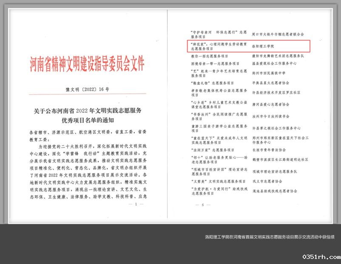Click the 教你一招志愿服务项目 entry

(210, 56)
